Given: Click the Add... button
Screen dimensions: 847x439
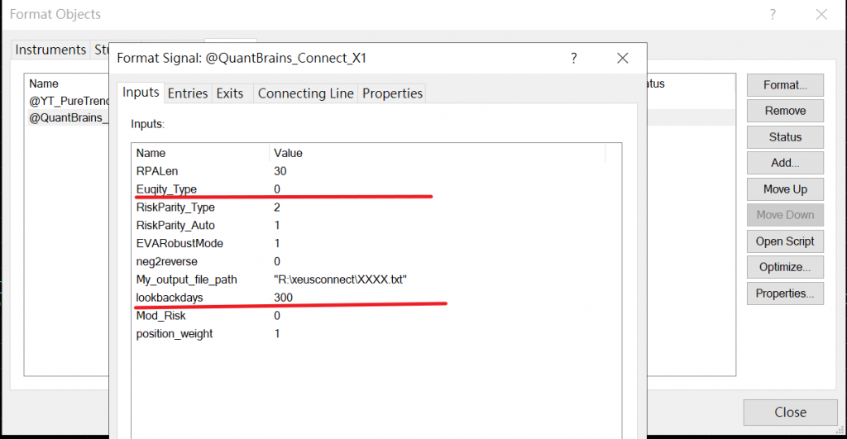Looking at the screenshot, I should coord(785,163).
